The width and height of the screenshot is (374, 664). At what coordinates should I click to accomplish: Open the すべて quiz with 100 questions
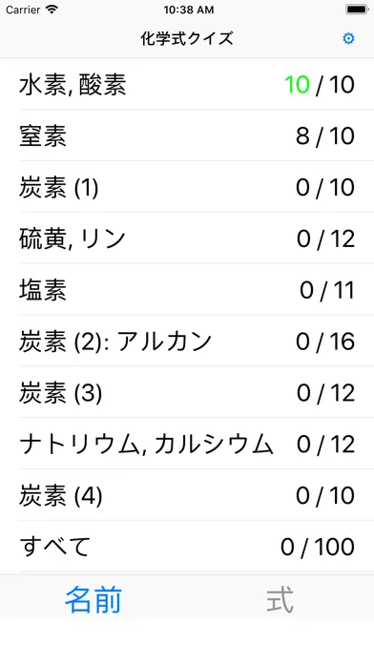click(x=187, y=547)
